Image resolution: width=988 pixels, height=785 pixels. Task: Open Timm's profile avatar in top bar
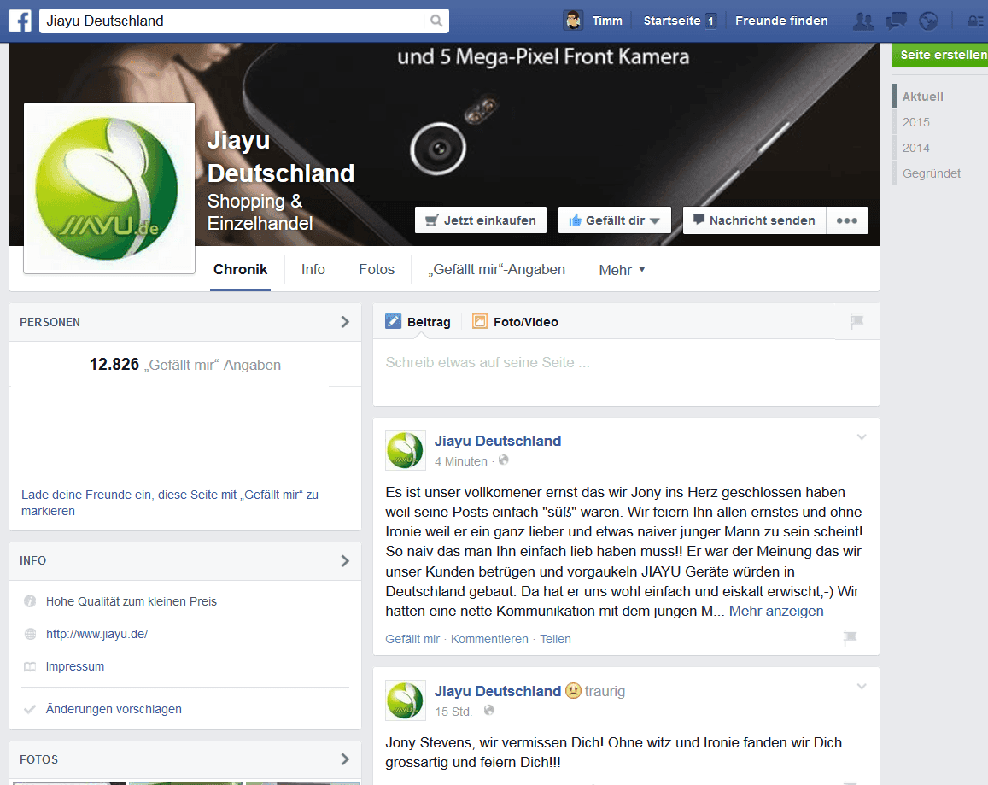click(x=573, y=21)
